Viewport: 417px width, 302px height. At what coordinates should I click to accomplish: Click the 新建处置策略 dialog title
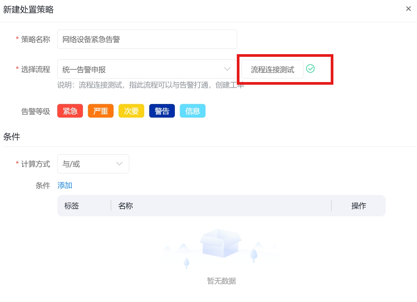pyautogui.click(x=28, y=10)
